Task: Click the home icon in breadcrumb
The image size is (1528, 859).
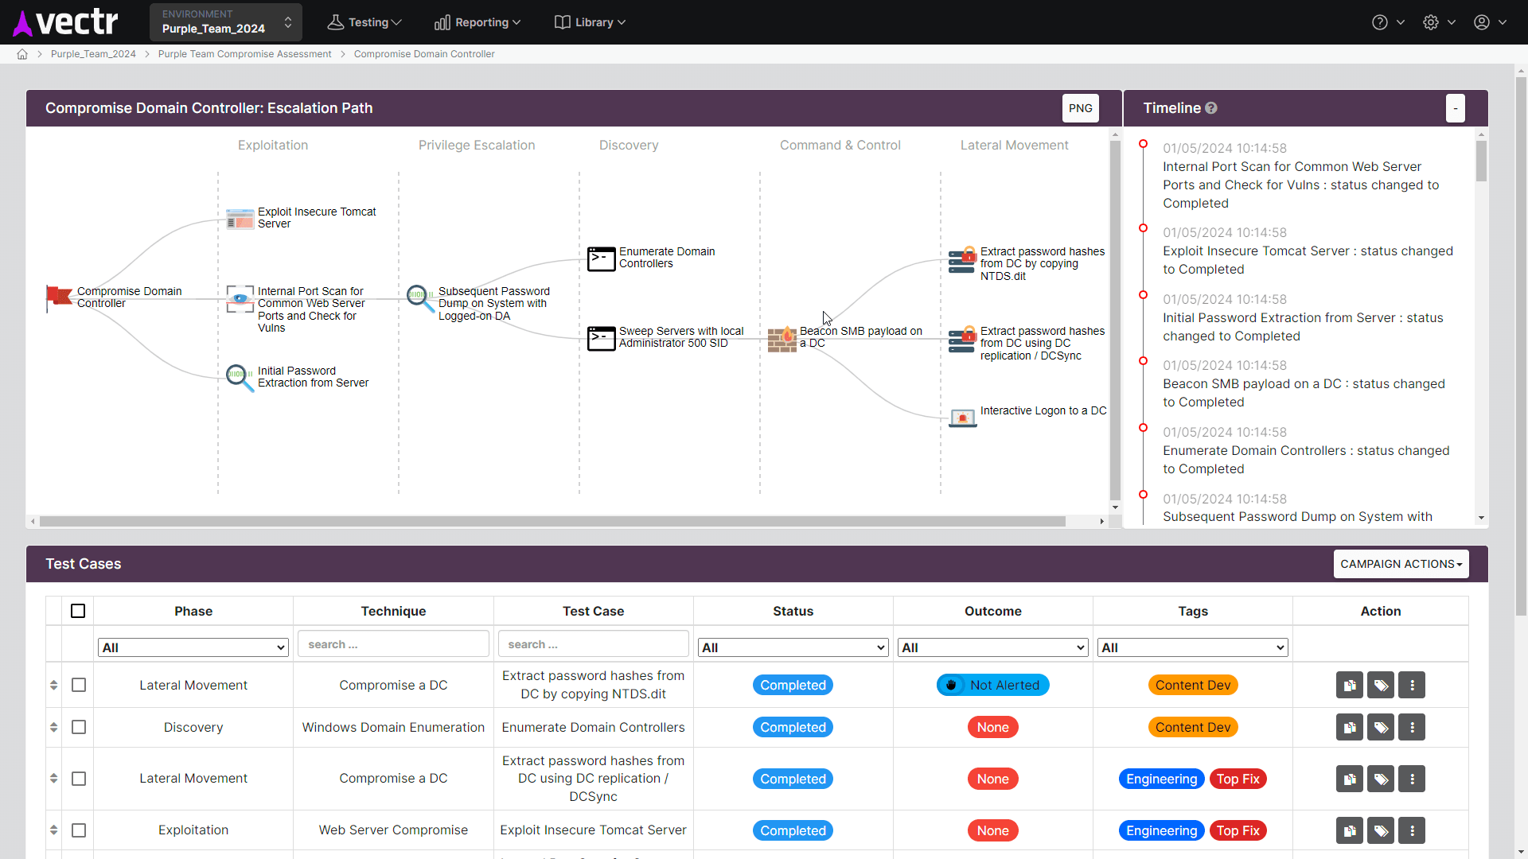Action: pyautogui.click(x=22, y=54)
